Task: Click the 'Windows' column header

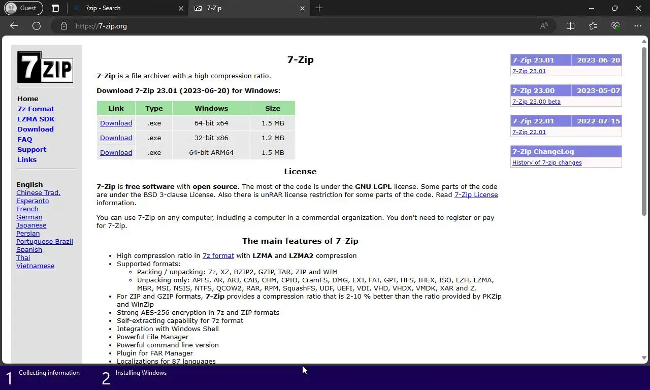Action: (211, 109)
